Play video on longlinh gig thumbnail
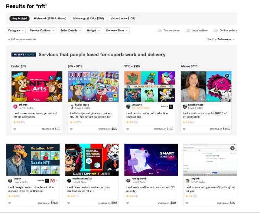Image resolution: width=260 pixels, height=214 pixels. [232, 148]
